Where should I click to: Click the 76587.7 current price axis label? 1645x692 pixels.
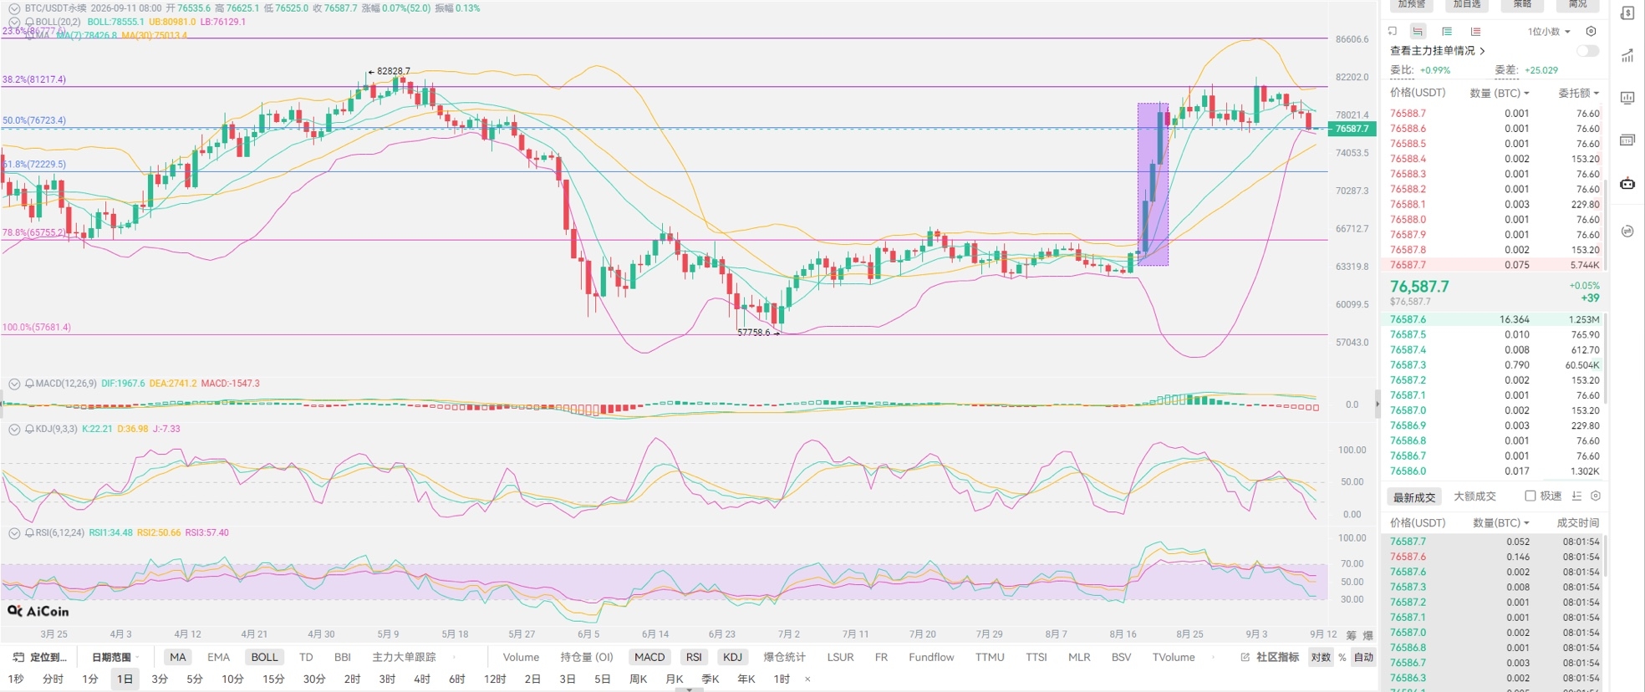1352,129
